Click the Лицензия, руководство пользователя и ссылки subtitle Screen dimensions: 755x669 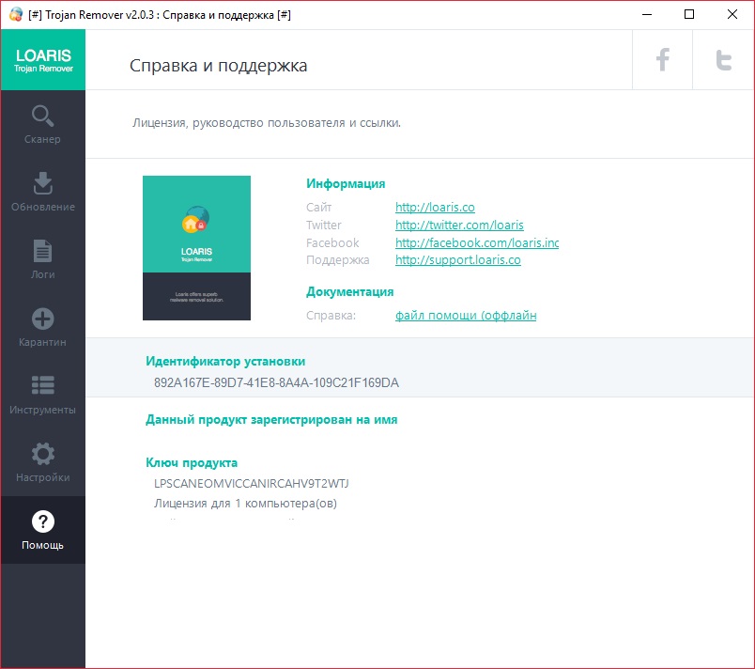click(267, 123)
